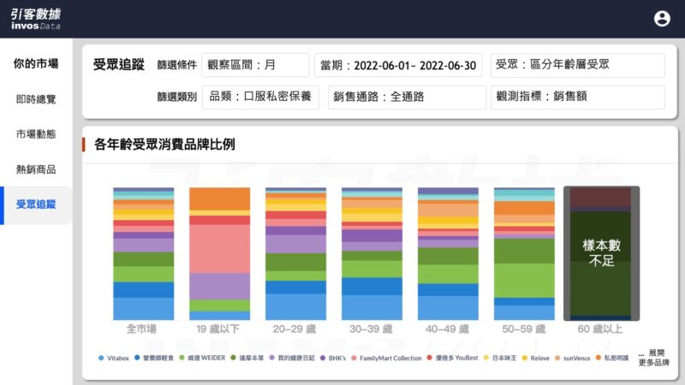Open the user account profile icon
The width and height of the screenshot is (685, 385).
(662, 19)
